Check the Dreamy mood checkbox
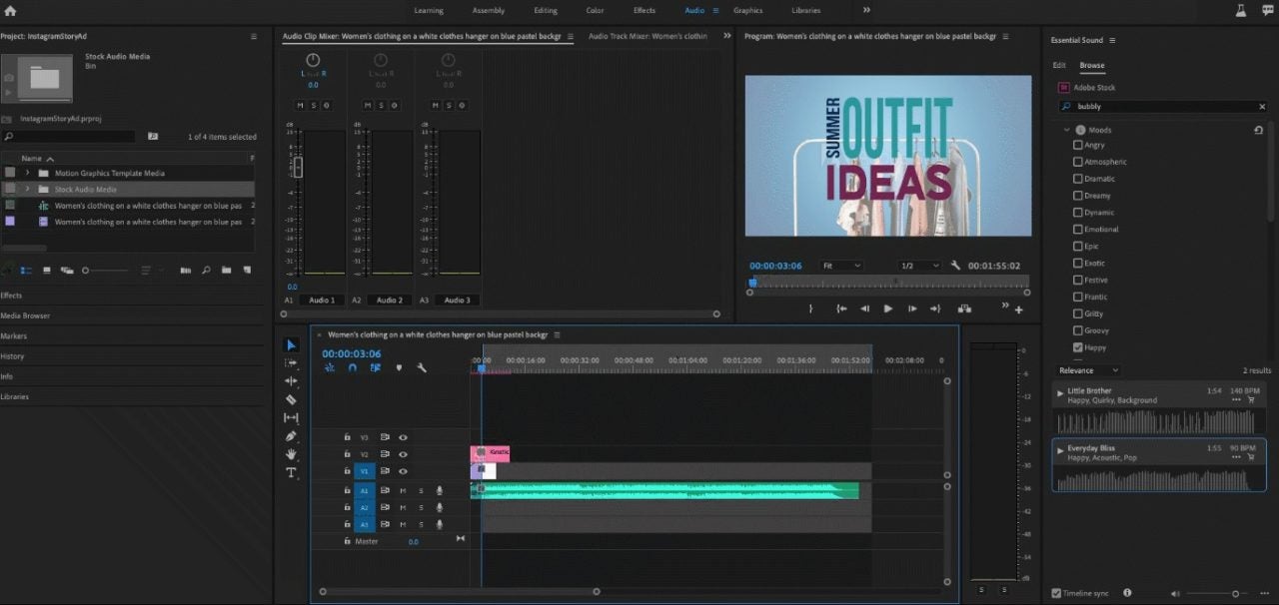The width and height of the screenshot is (1279, 605). click(x=1078, y=196)
